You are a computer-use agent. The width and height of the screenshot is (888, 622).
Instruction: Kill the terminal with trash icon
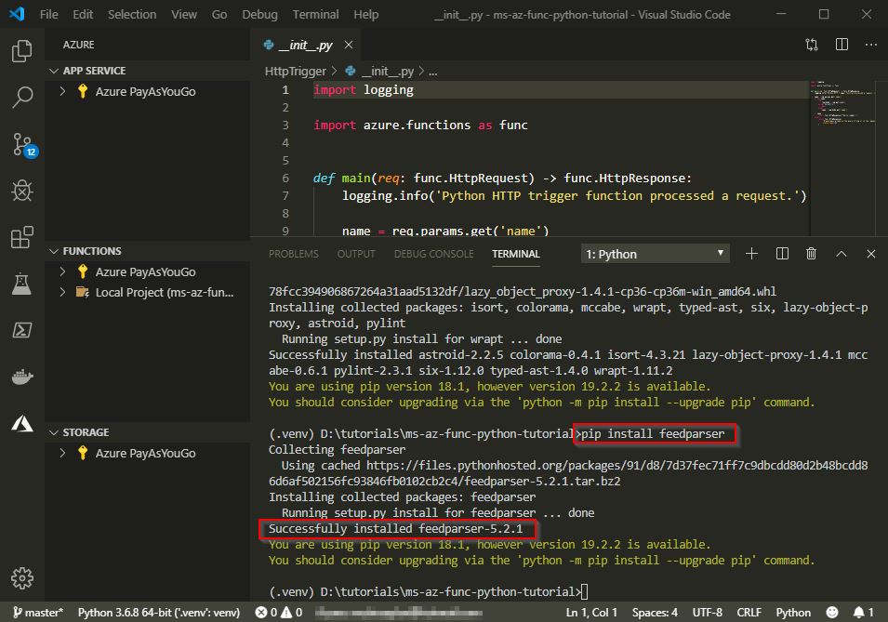click(x=811, y=254)
